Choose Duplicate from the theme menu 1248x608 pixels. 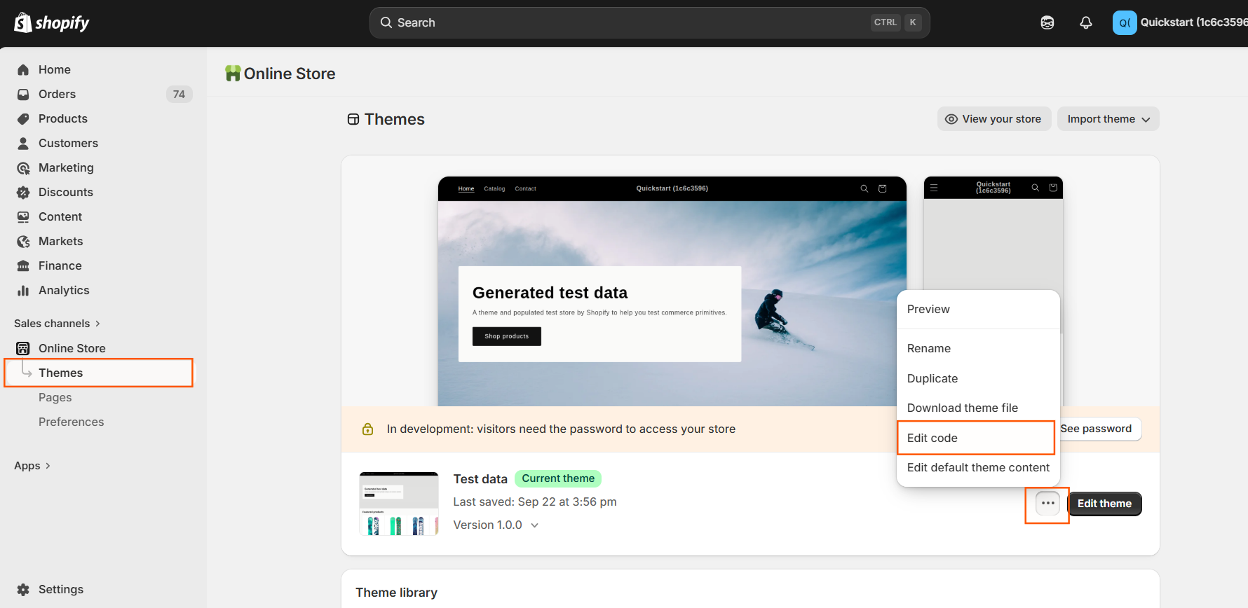pos(932,378)
